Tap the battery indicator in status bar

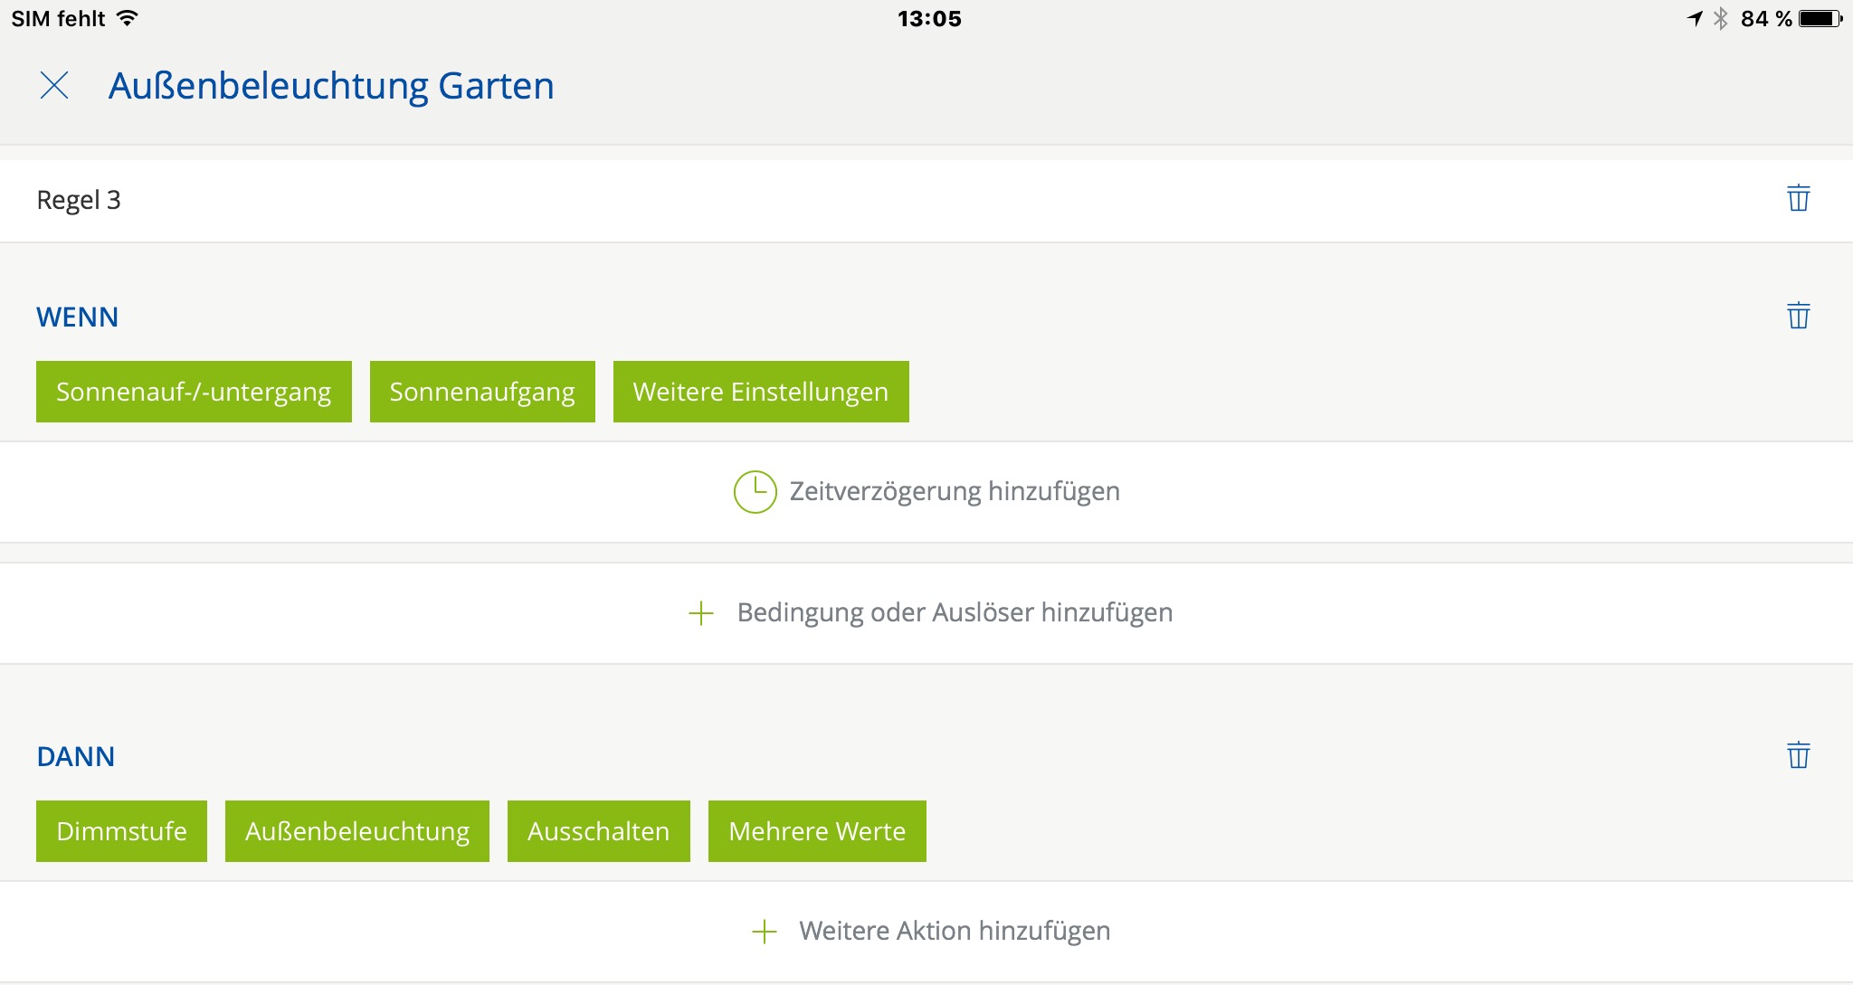pos(1820,19)
